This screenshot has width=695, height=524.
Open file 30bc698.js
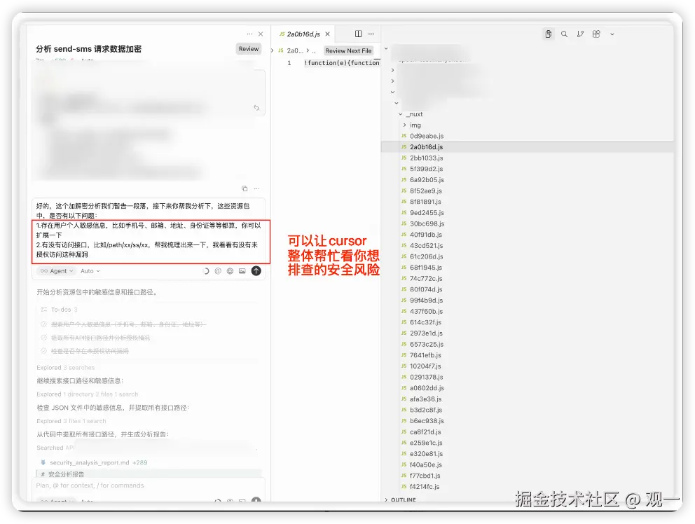[427, 224]
